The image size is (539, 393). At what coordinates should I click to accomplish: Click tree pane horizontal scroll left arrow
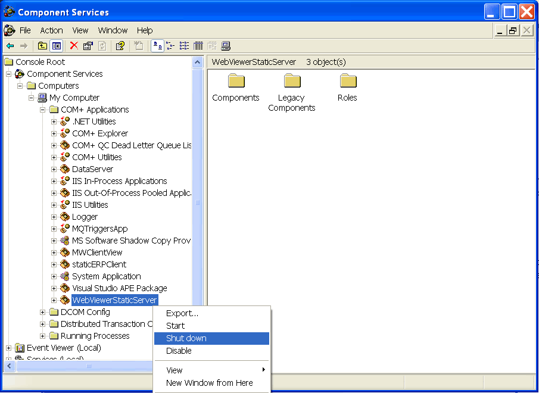click(x=10, y=366)
